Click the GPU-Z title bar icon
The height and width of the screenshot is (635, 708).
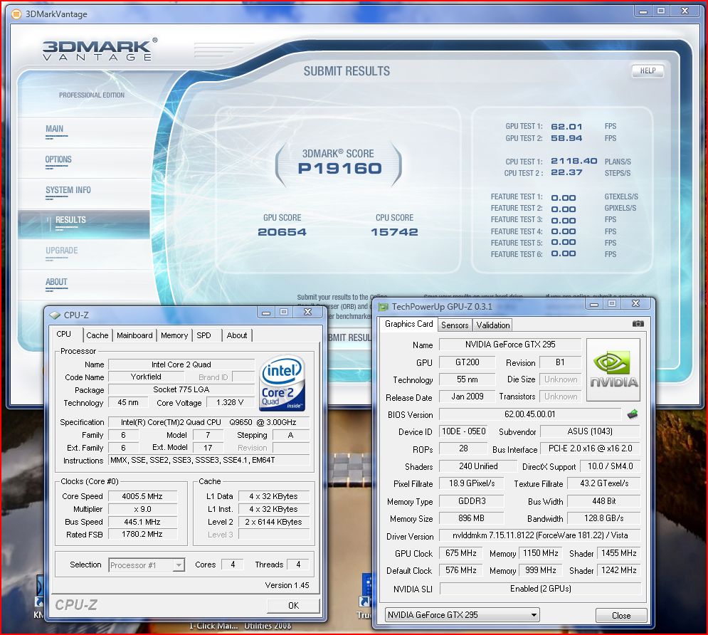384,307
